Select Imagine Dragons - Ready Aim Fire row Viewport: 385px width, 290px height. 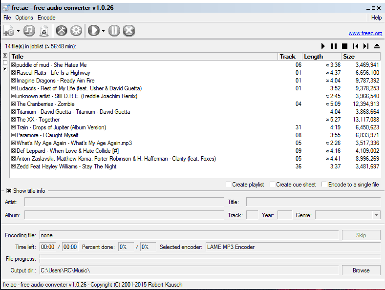pos(195,81)
